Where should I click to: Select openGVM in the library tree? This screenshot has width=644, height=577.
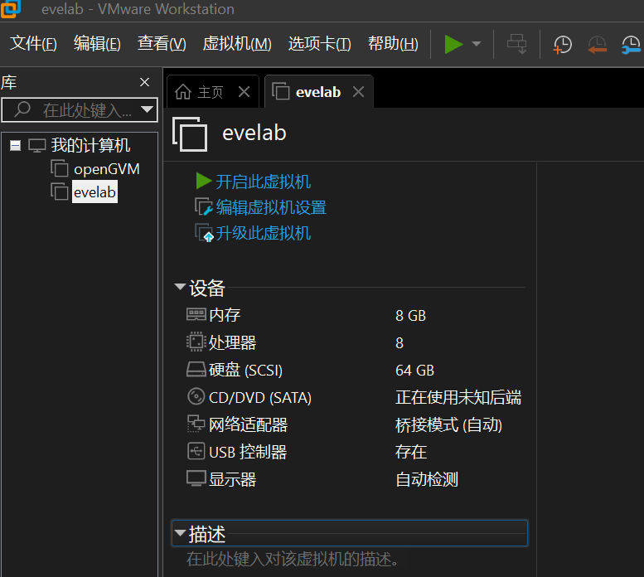(x=106, y=169)
